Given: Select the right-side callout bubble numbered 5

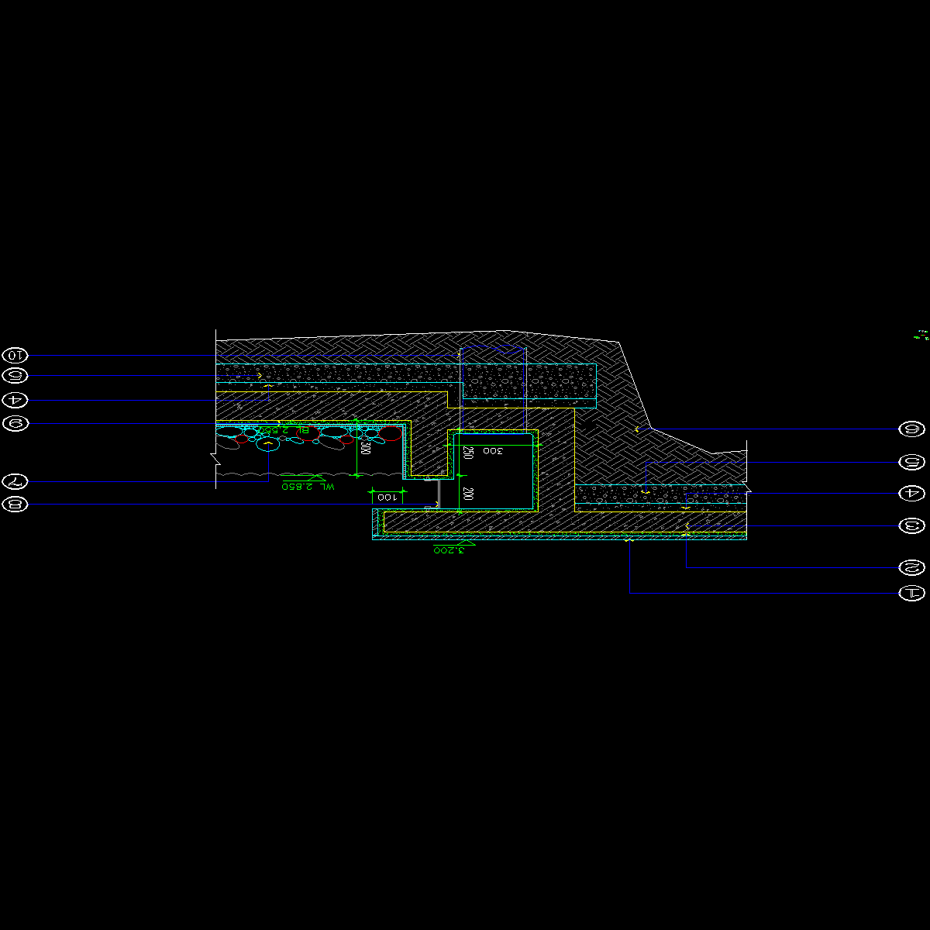Looking at the screenshot, I should pos(911,463).
